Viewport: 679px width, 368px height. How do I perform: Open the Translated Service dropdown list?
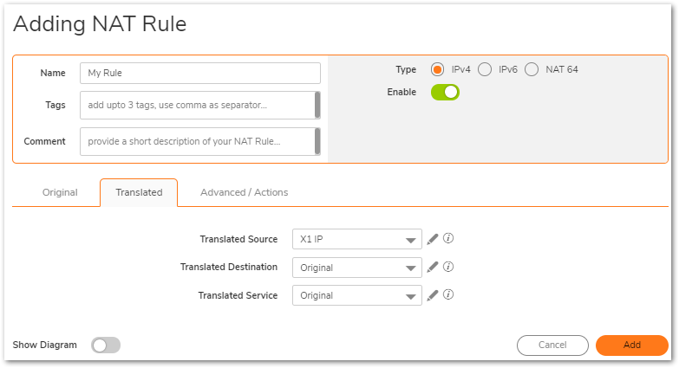pyautogui.click(x=357, y=295)
